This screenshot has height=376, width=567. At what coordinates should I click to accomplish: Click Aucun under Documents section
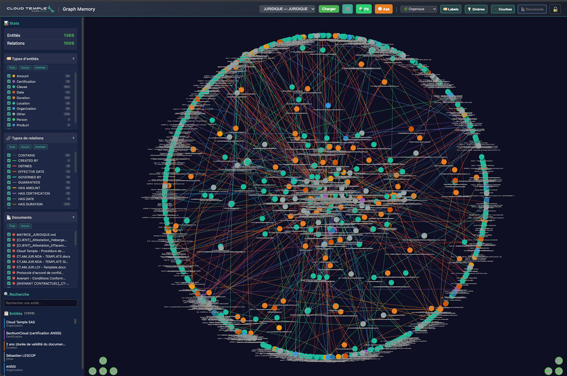(x=25, y=226)
